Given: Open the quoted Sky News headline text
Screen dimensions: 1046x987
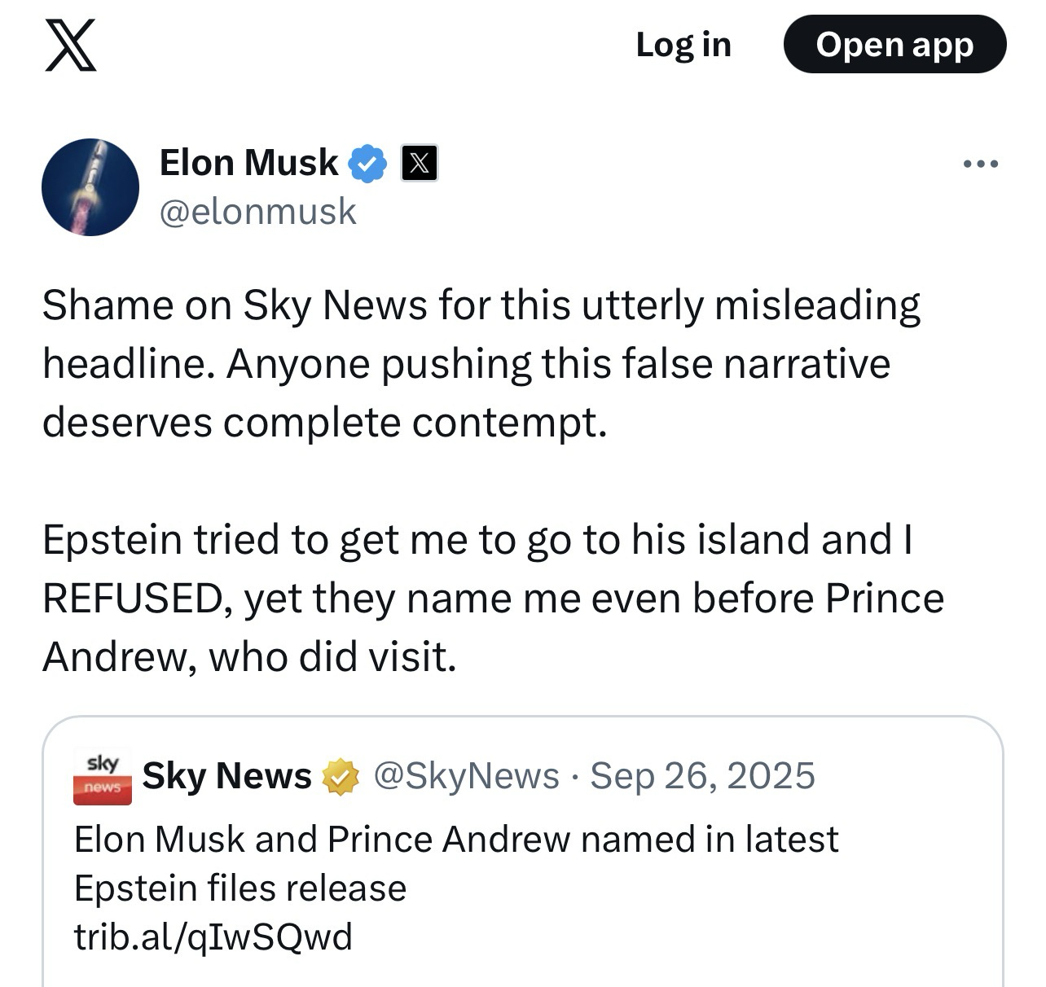Looking at the screenshot, I should (x=456, y=840).
